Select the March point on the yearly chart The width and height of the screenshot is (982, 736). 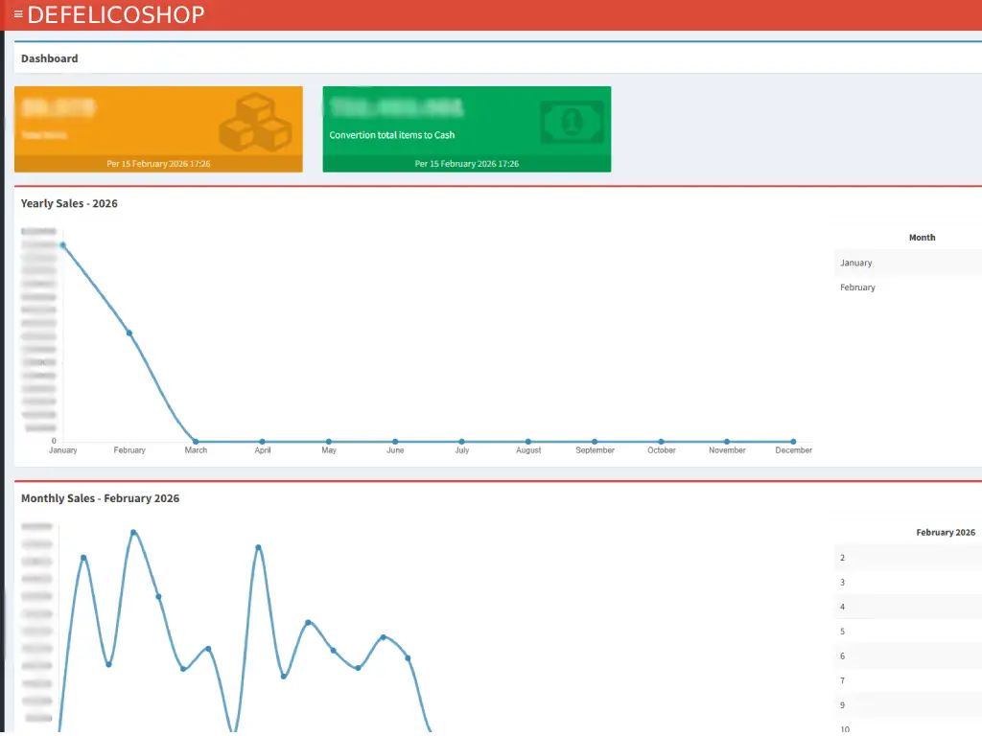click(x=196, y=442)
